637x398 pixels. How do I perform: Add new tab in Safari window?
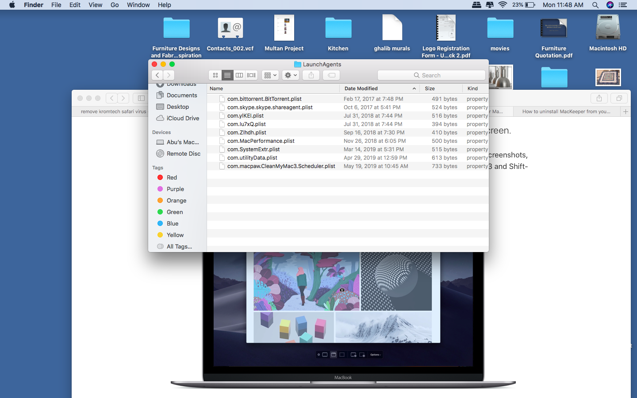click(625, 111)
